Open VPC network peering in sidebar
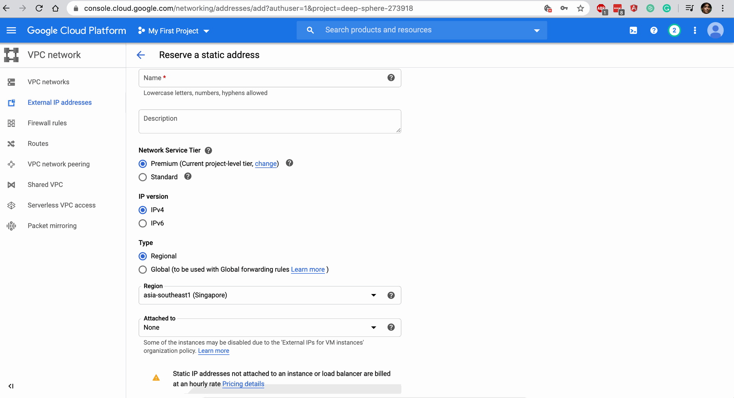Image resolution: width=734 pixels, height=398 pixels. click(58, 164)
